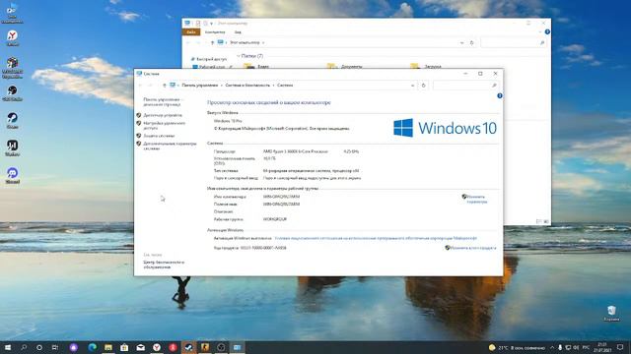
Task: Open Microsoft Store from the taskbar
Action: tap(124, 347)
